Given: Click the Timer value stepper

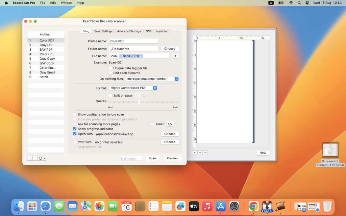Looking at the screenshot, I should (x=176, y=124).
